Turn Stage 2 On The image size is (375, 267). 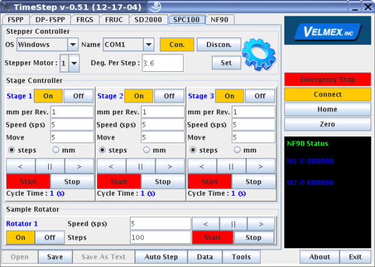(139, 96)
